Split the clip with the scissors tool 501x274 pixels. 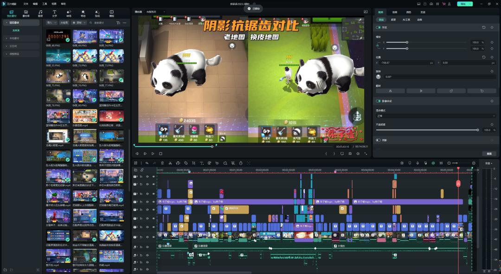(x=170, y=163)
